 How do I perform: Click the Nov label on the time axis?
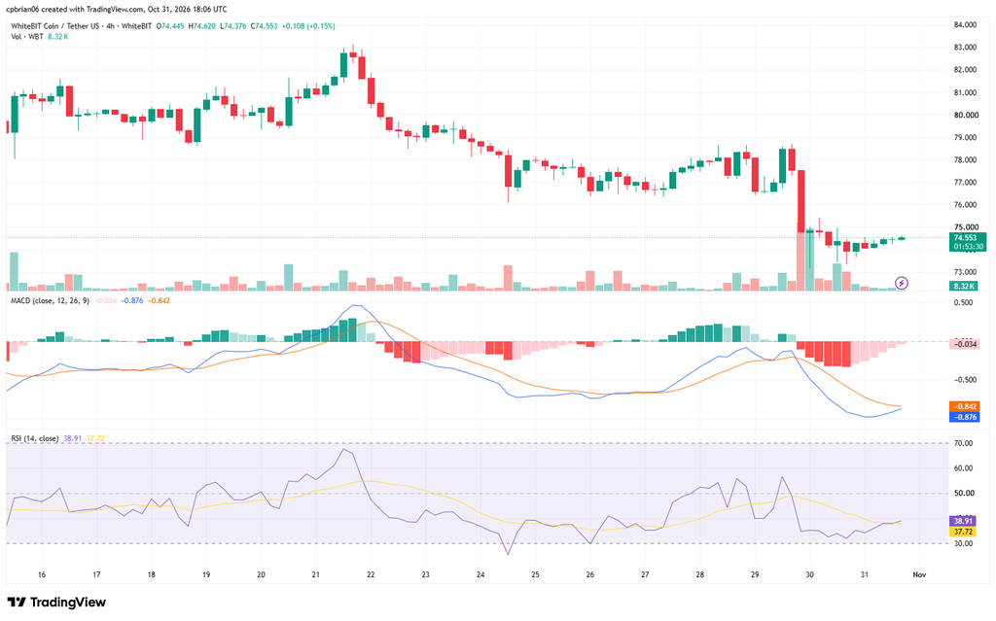[x=919, y=574]
